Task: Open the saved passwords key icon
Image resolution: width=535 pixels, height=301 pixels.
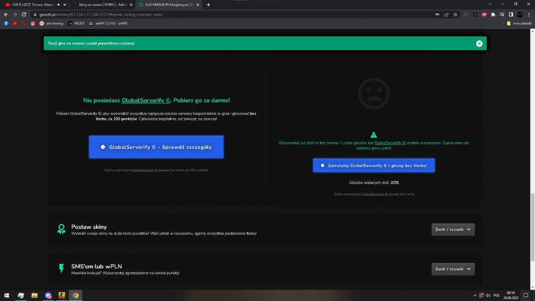Action: point(438,14)
